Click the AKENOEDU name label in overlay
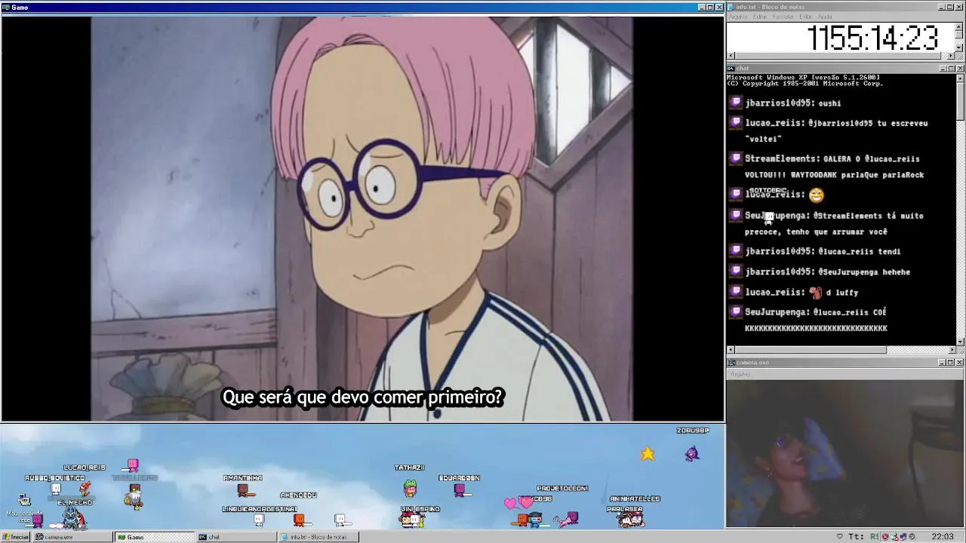Viewport: 966px width, 543px height. 298,495
